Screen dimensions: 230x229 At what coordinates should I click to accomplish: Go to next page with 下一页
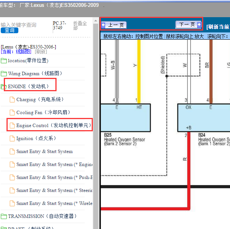point(188,24)
